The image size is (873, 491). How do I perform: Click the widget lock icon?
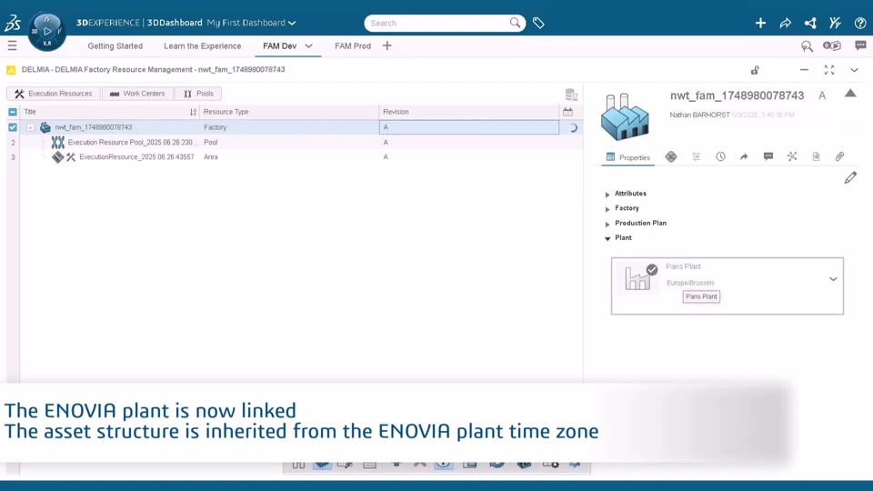pyautogui.click(x=755, y=70)
